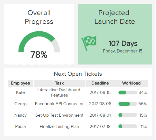Click Georg's 56% workload bar

[x=128, y=104]
